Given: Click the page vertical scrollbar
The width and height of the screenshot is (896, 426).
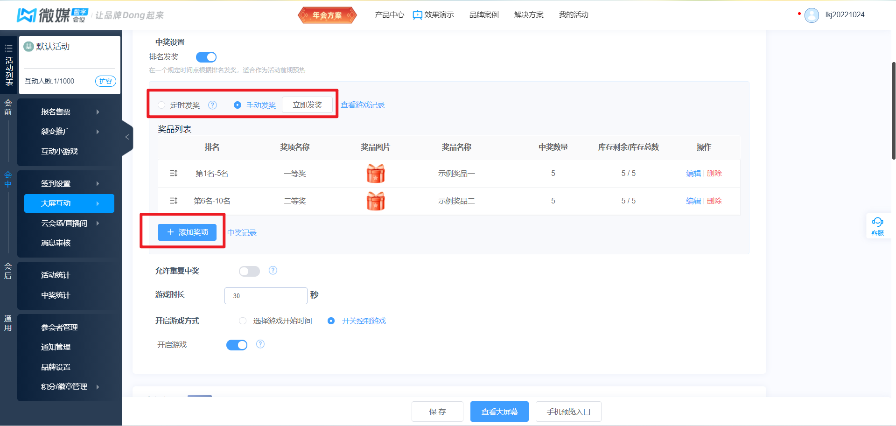Looking at the screenshot, I should click(894, 111).
